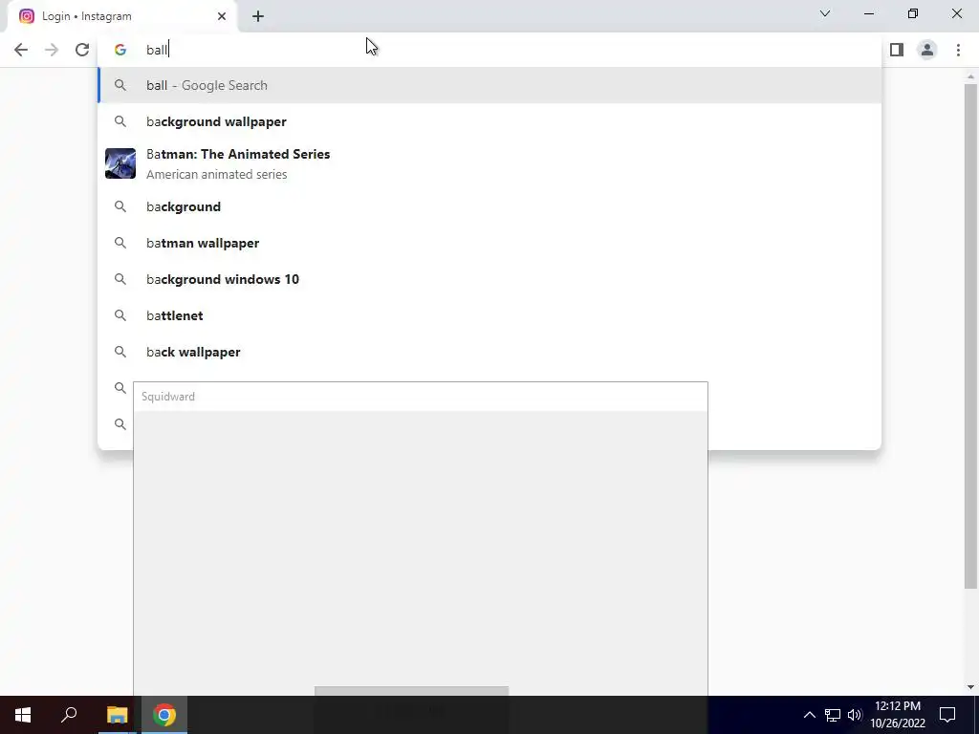
Task: Choose the 'back wallpaper' suggestion
Action: point(489,352)
